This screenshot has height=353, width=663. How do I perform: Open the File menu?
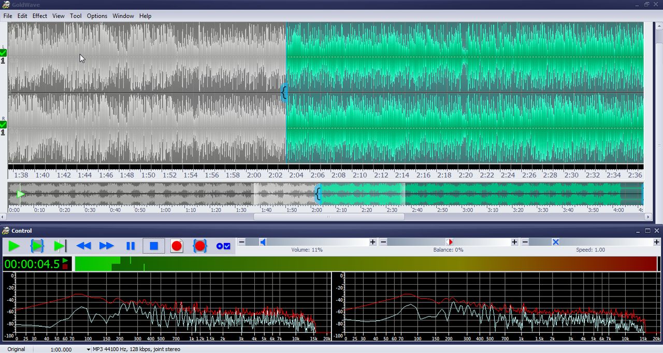pyautogui.click(x=8, y=16)
